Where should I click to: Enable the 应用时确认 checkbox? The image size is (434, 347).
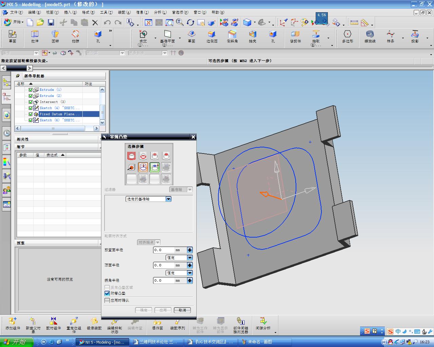[x=107, y=301]
